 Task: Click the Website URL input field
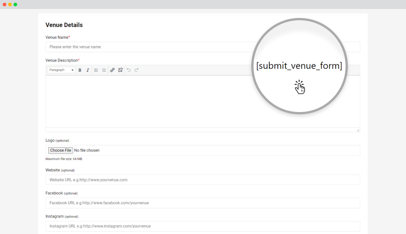click(203, 180)
